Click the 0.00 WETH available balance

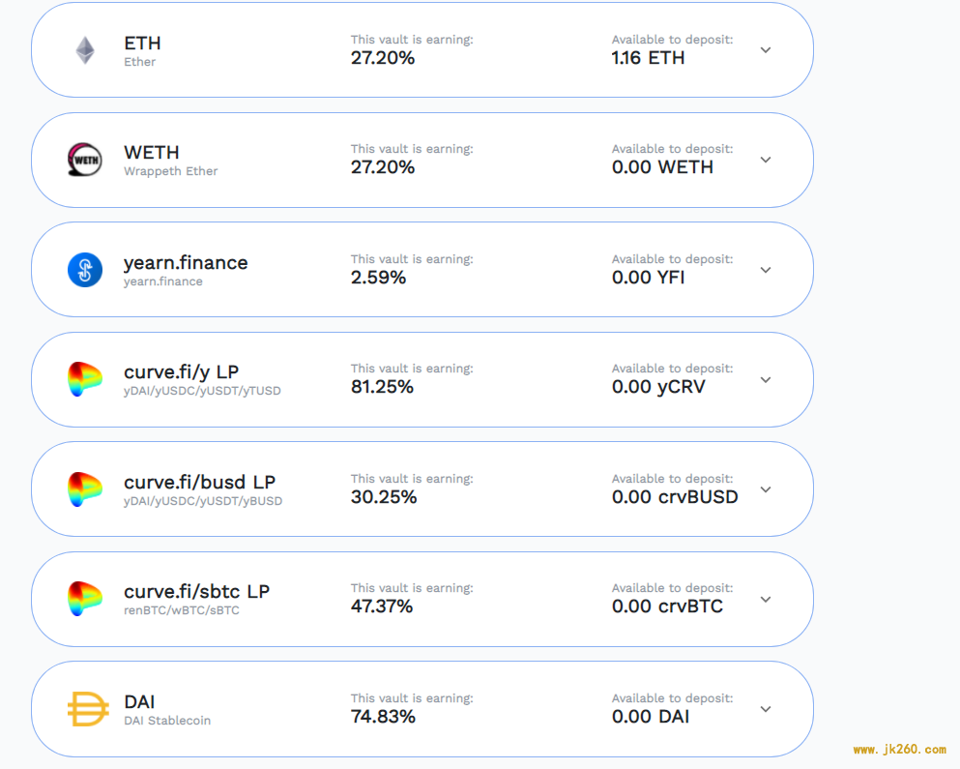pyautogui.click(x=662, y=167)
